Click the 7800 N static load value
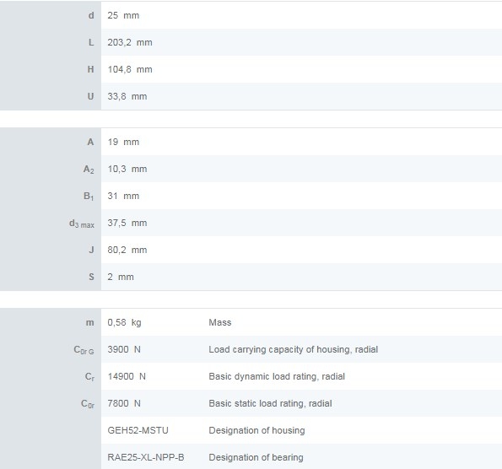The image size is (502, 469). [124, 403]
